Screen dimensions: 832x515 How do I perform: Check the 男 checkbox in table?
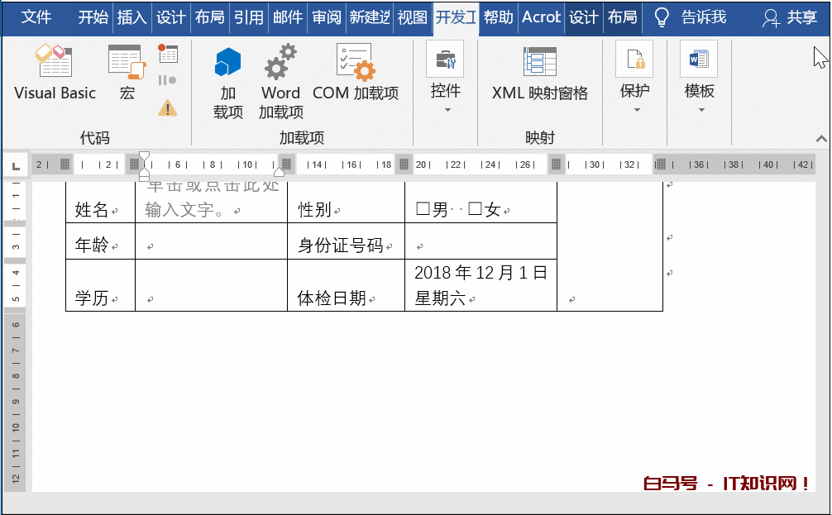pos(423,210)
